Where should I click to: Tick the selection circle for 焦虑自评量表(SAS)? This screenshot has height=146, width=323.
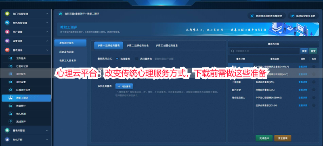[x=314, y=82]
